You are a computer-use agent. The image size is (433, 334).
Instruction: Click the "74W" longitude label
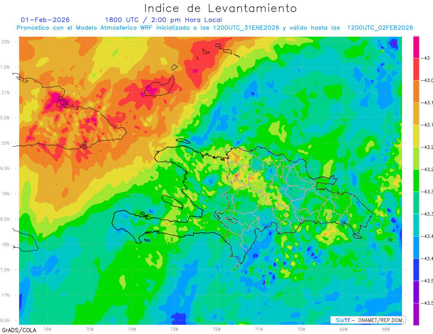(132, 329)
